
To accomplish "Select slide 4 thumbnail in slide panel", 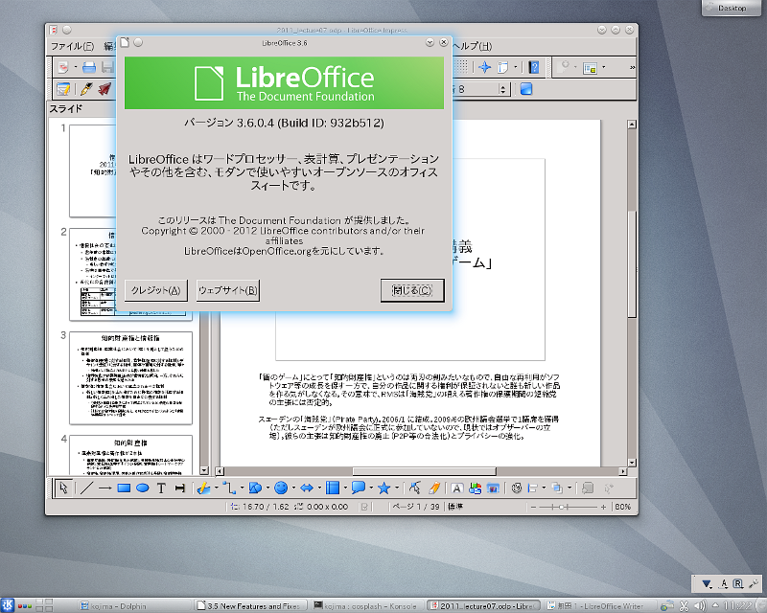I will tap(131, 455).
